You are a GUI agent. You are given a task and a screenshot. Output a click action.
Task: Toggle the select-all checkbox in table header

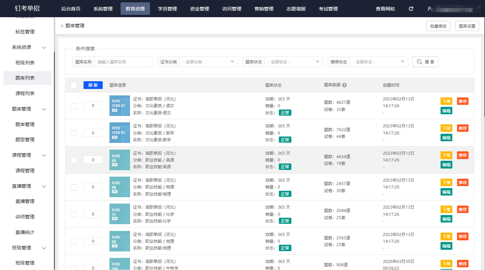(73, 85)
